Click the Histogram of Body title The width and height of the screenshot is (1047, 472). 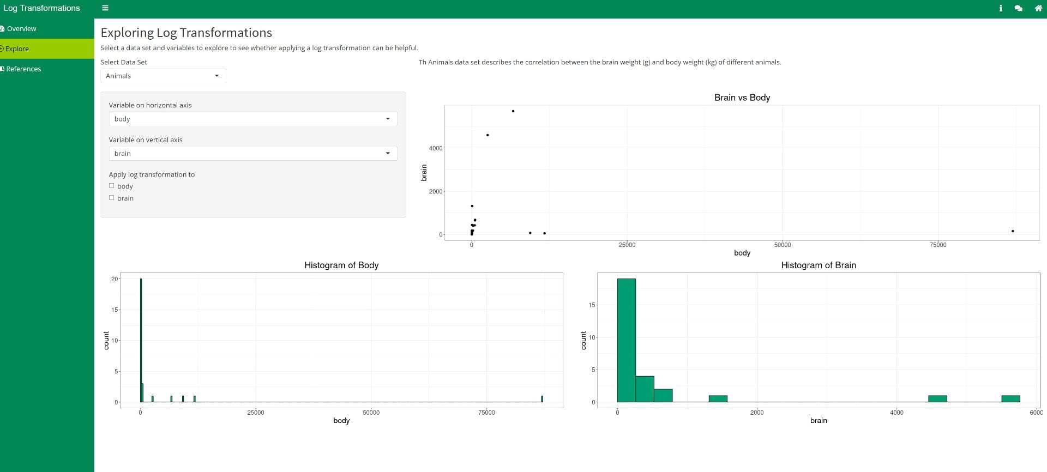(341, 265)
